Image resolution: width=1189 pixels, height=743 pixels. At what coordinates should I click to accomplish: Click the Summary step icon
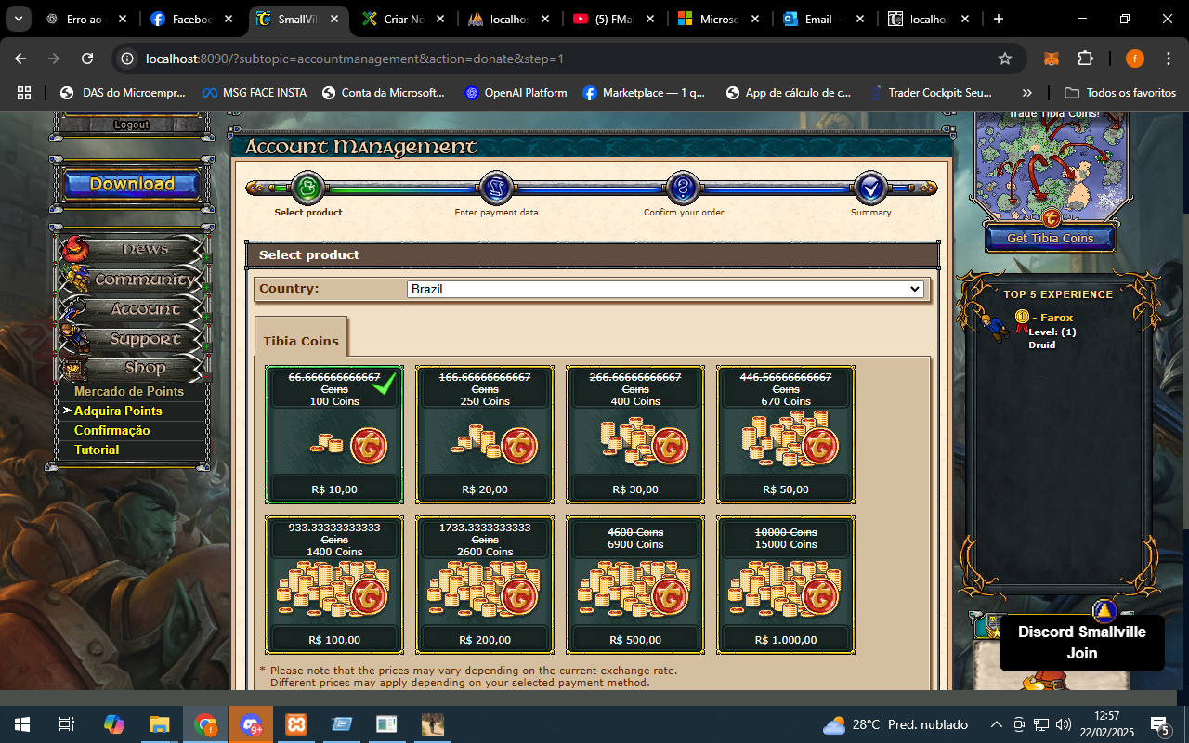click(x=870, y=189)
